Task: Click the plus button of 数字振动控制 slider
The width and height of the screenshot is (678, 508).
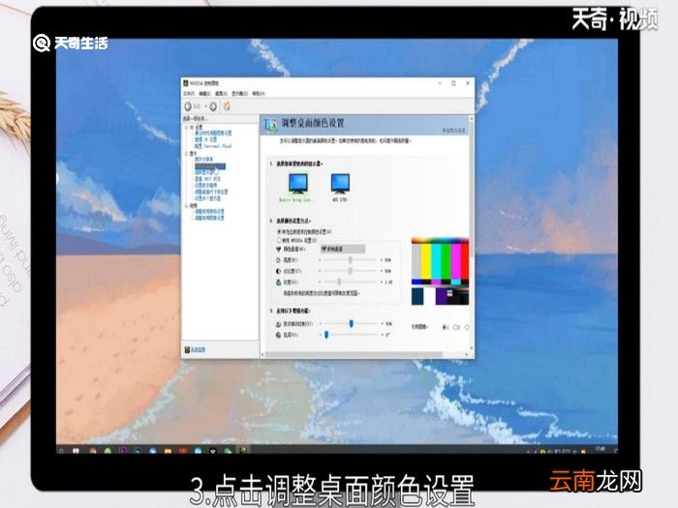Action: coord(383,323)
